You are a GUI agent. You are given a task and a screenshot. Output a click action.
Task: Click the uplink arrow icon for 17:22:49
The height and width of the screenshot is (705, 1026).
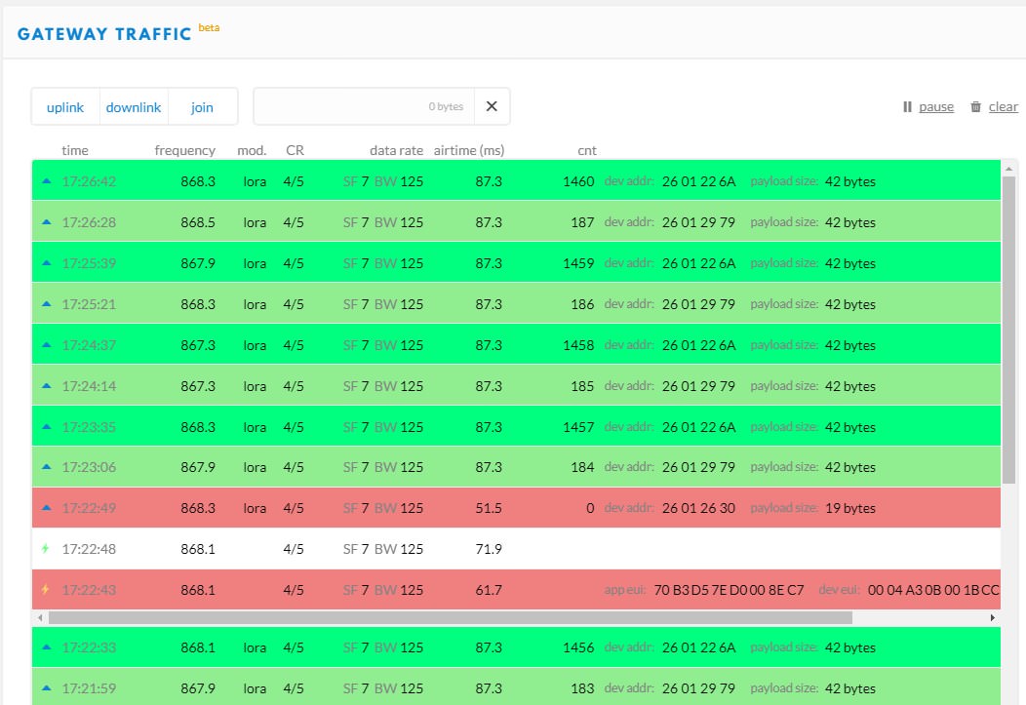click(47, 507)
